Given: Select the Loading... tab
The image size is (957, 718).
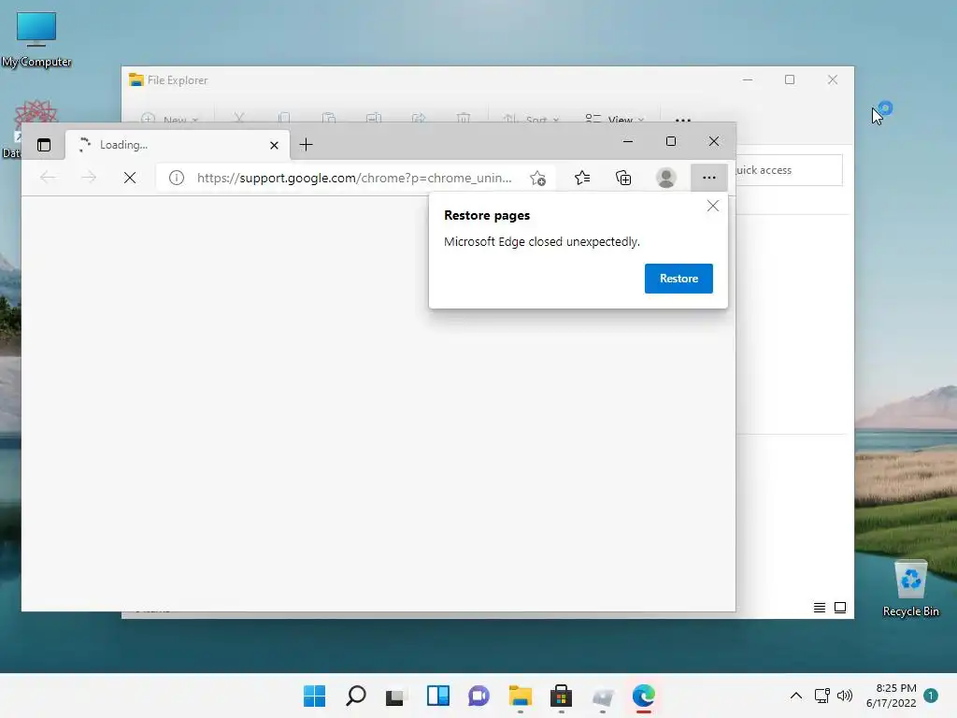Looking at the screenshot, I should coord(178,145).
